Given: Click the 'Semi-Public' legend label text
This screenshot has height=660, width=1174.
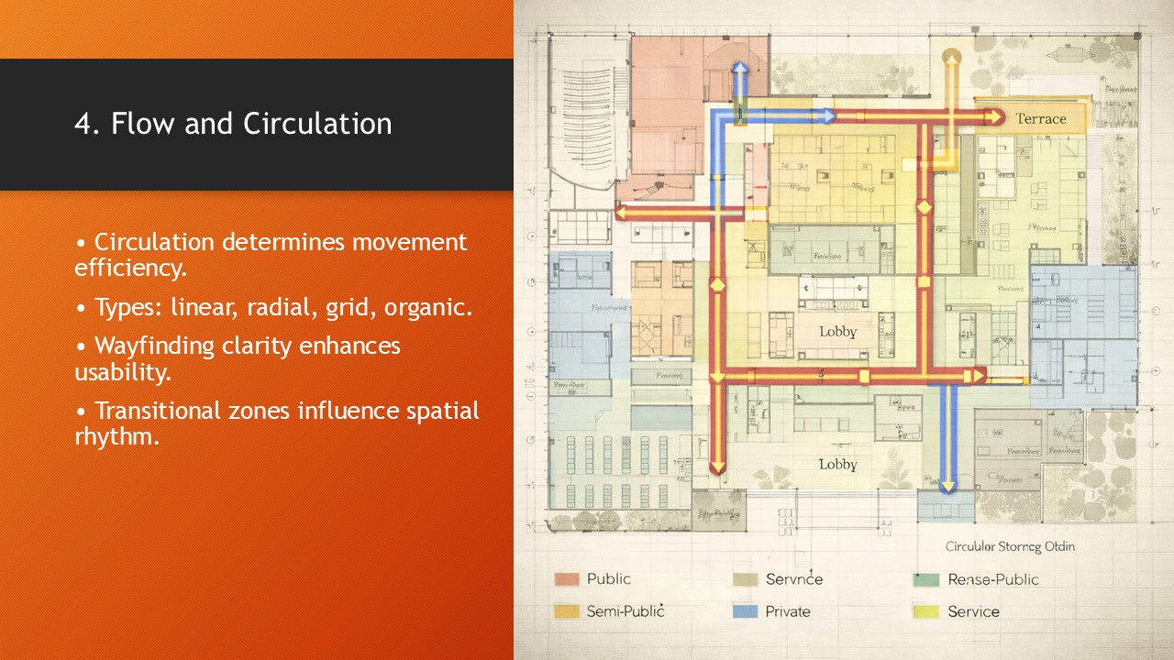Looking at the screenshot, I should [x=626, y=611].
